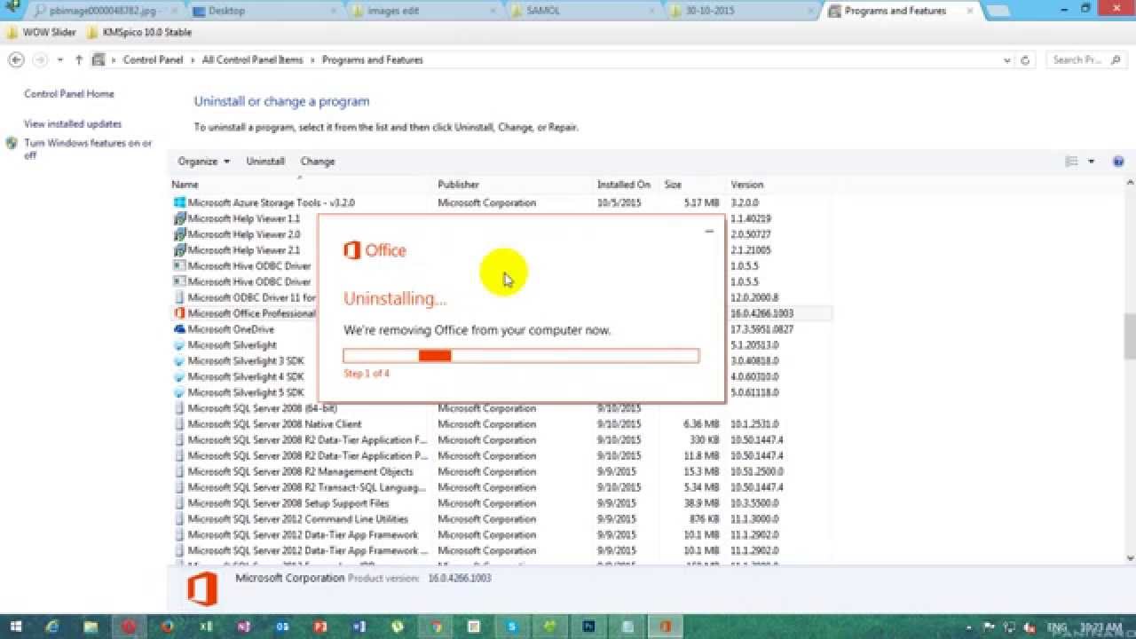This screenshot has height=639, width=1136.
Task: Go up one folder level
Action: coord(79,59)
